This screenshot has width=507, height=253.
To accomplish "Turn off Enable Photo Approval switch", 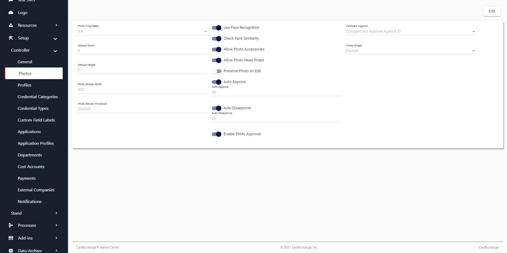I will coord(217,134).
